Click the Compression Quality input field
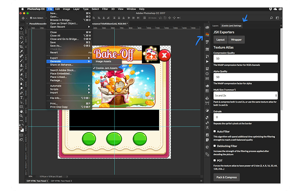301x191 pixels. point(245,58)
